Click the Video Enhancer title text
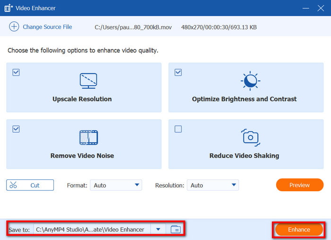 point(35,8)
